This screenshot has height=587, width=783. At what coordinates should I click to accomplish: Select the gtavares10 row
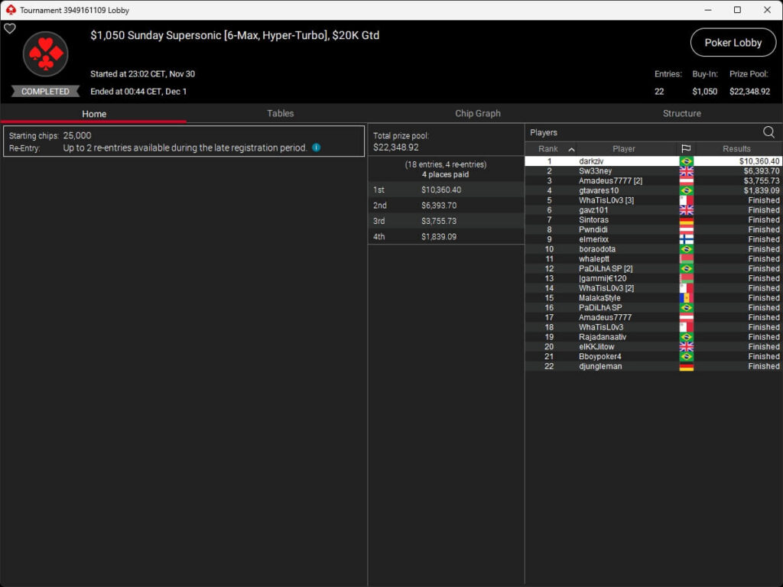pos(599,190)
